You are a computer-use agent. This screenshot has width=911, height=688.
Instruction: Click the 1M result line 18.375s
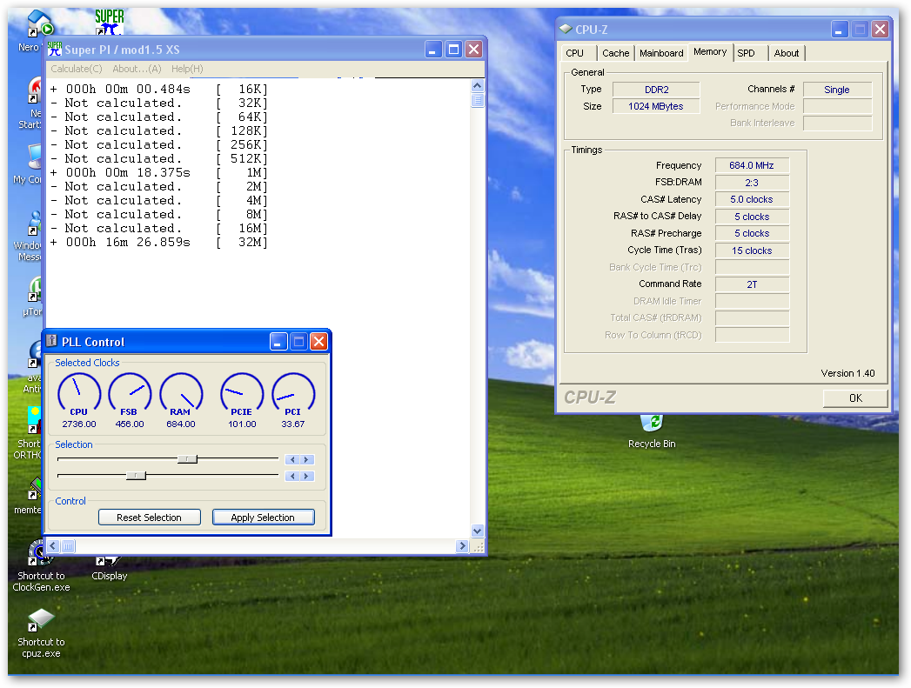[158, 172]
